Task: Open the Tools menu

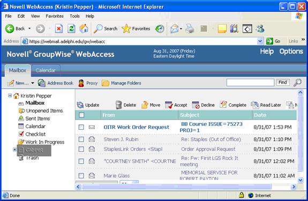Action: pos(74,16)
